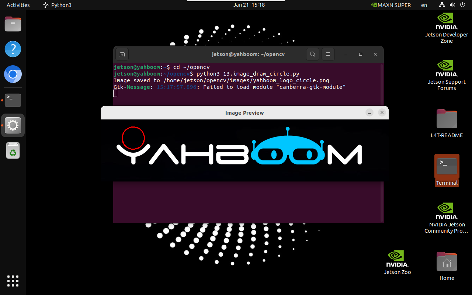Viewport: 472px width, 295px height.
Task: Minimize the Image Preview window
Action: (x=369, y=113)
